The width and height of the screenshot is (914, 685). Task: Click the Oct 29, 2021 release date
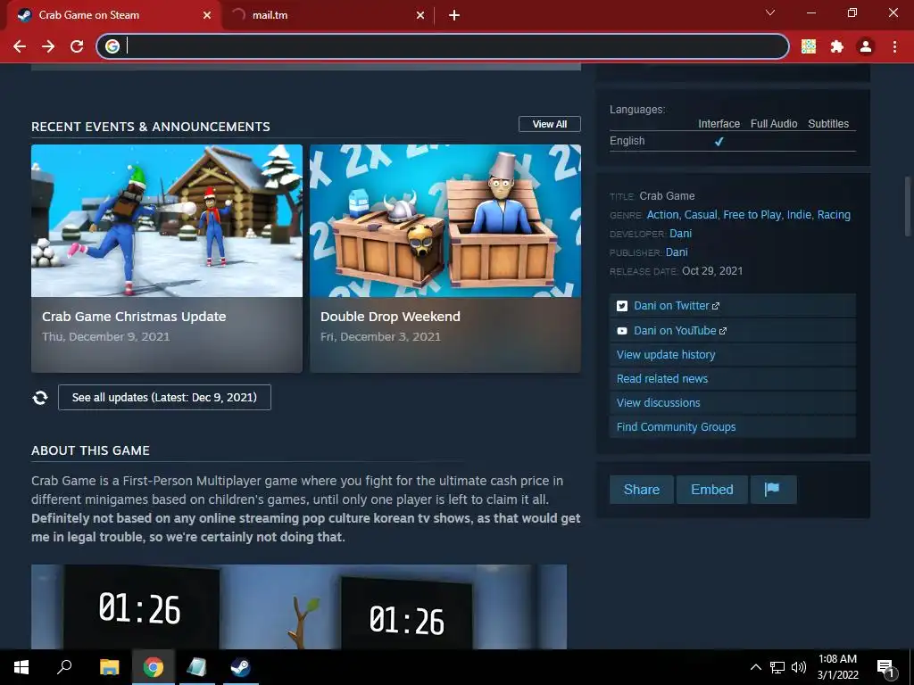tap(712, 271)
